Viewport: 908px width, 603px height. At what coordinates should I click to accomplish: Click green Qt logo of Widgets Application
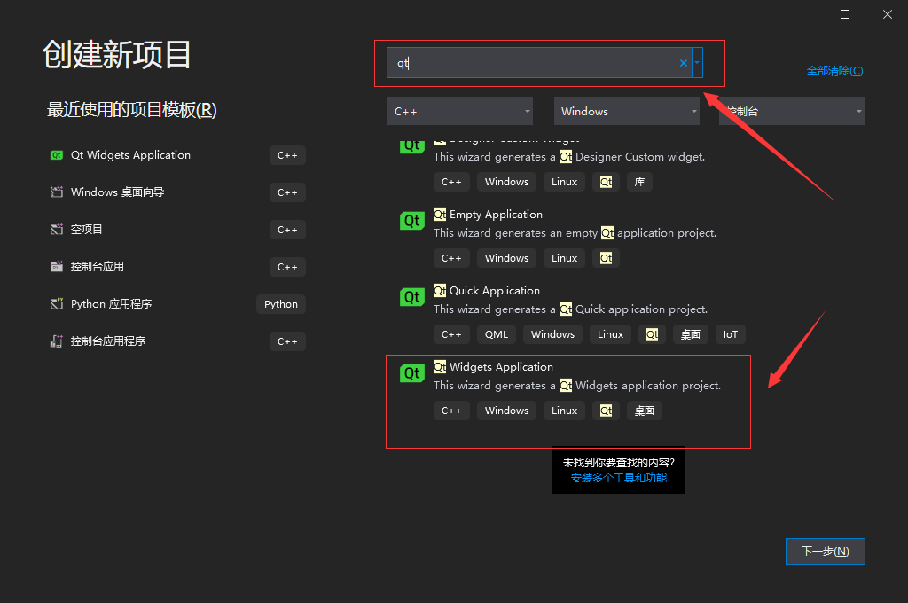click(411, 373)
